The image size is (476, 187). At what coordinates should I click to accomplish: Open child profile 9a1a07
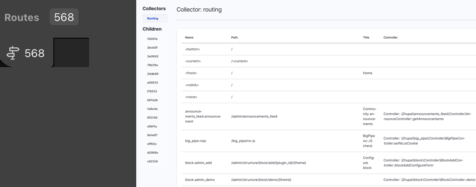click(152, 135)
